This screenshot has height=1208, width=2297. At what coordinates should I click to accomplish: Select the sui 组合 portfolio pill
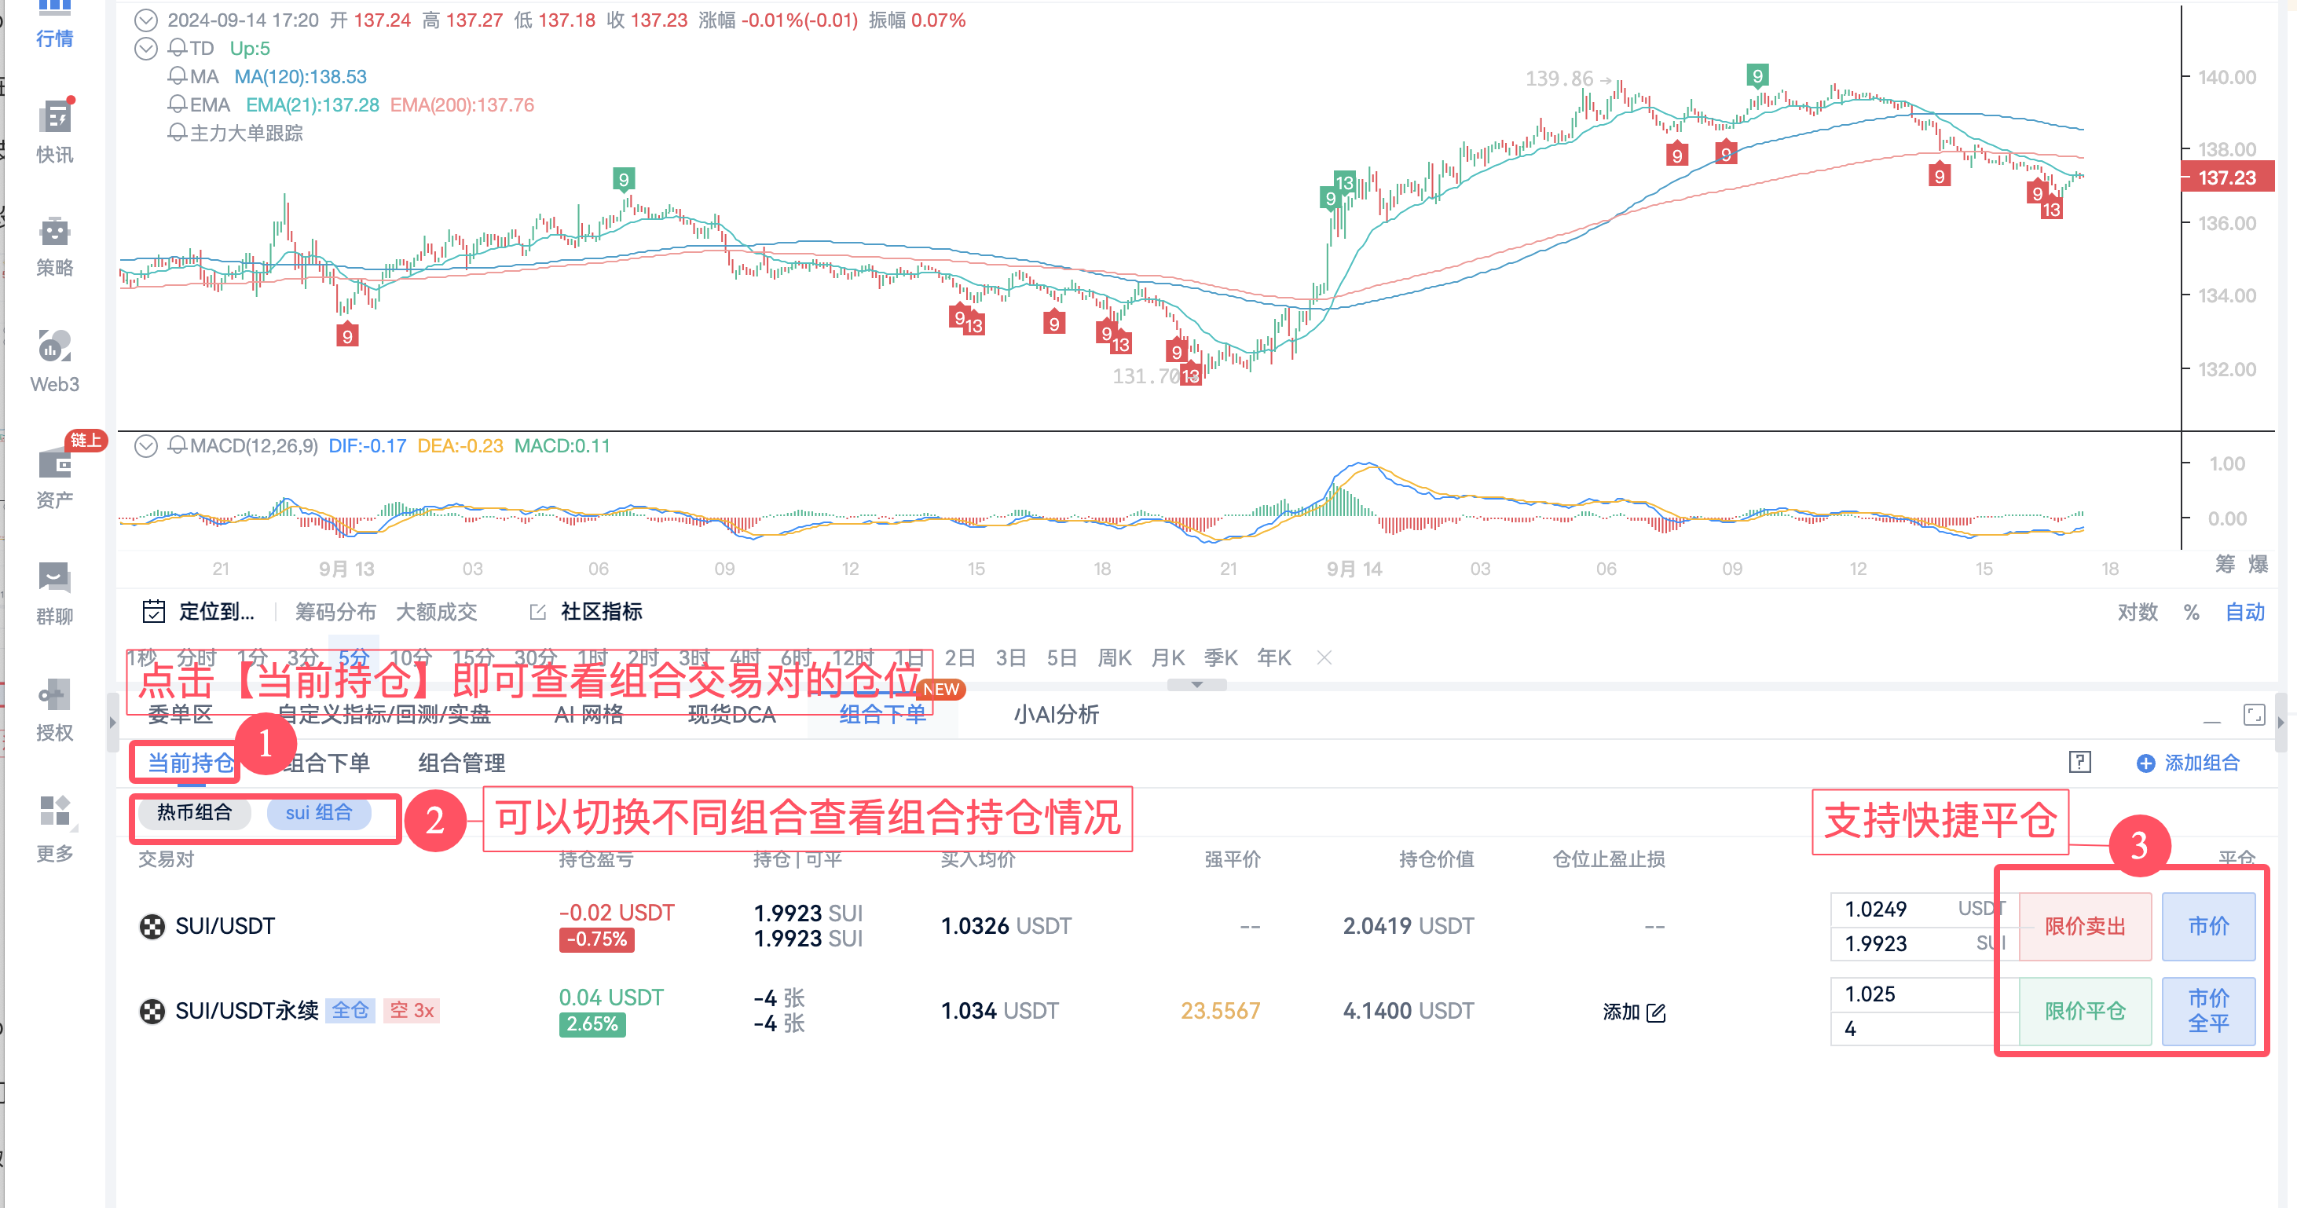coord(318,812)
